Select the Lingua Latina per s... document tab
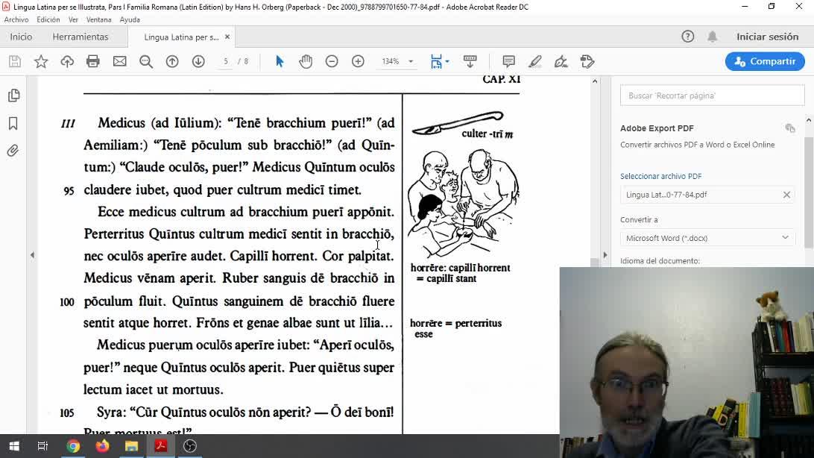 coord(181,37)
